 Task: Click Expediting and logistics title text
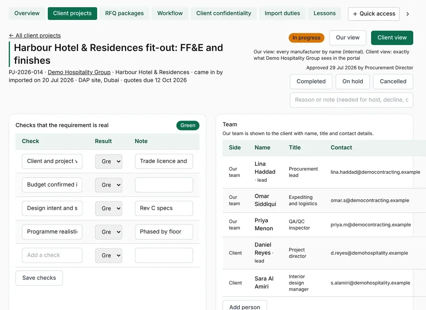[303, 200]
